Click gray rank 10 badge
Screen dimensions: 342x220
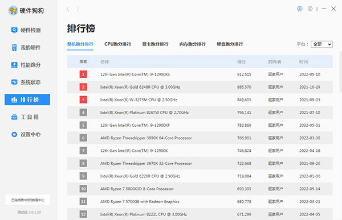83,189
